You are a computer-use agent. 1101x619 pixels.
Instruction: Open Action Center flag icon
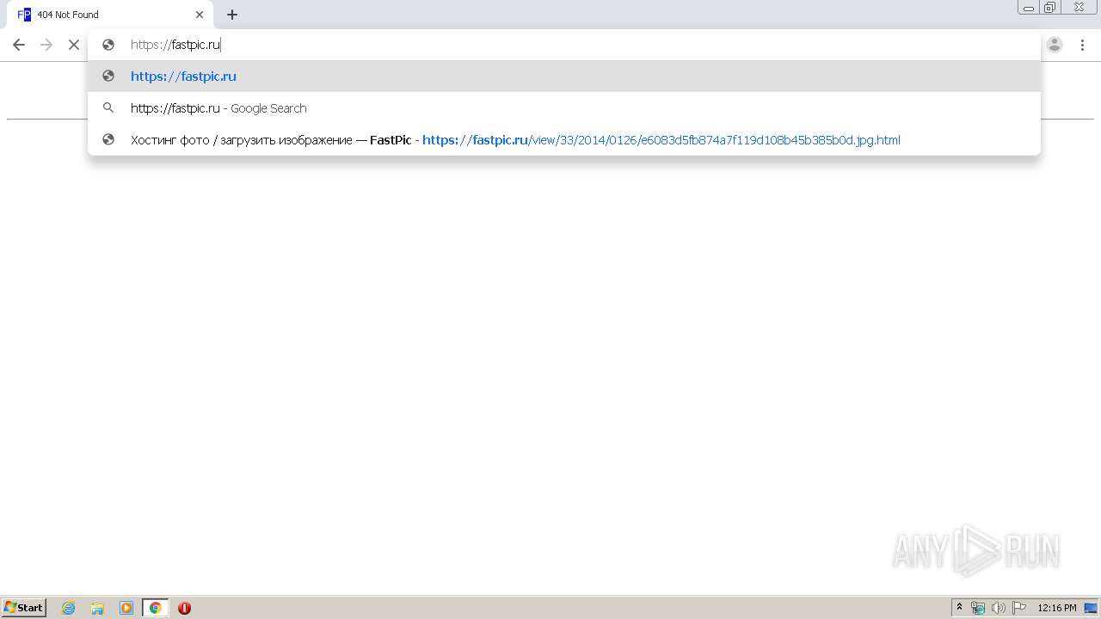[1018, 608]
